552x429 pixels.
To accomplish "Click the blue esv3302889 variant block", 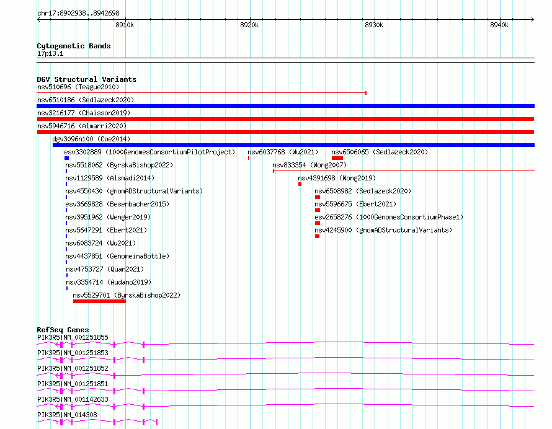I will click(66, 158).
